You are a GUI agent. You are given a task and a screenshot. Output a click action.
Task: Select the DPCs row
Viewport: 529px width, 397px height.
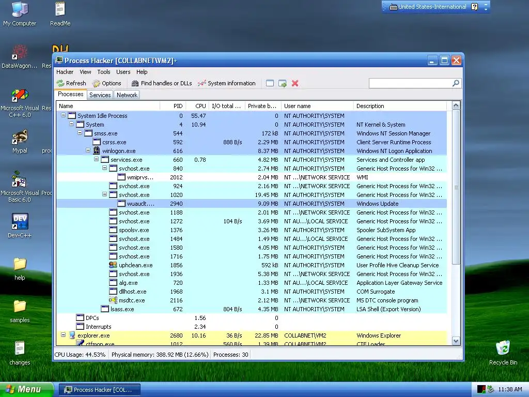[252, 318]
